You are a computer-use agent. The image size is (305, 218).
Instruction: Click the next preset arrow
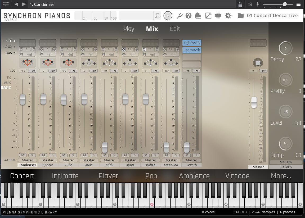point(24,4)
